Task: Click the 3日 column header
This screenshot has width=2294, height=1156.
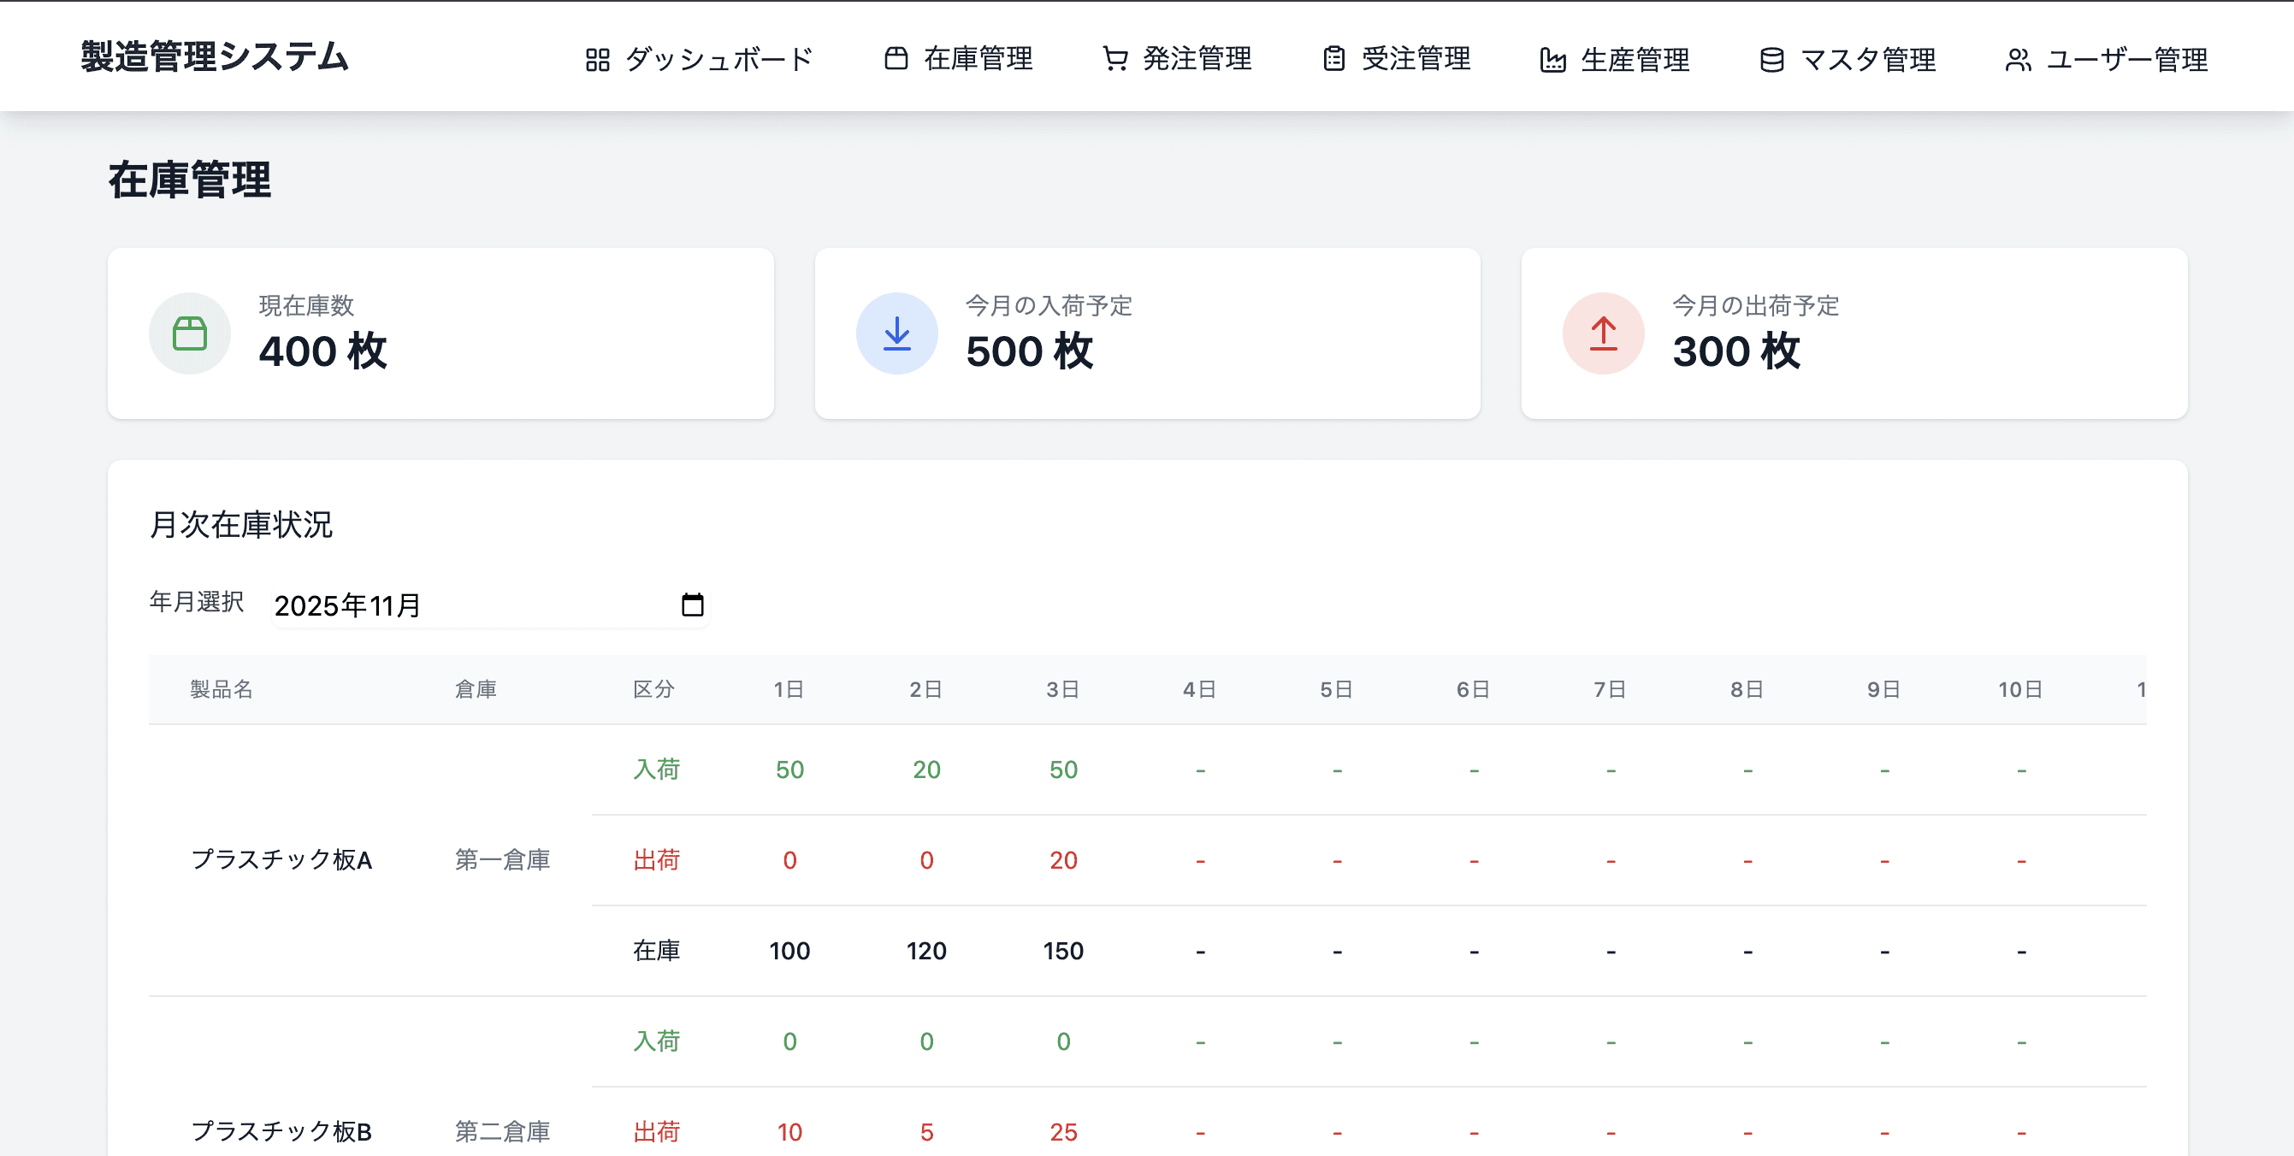Action: pos(1063,690)
